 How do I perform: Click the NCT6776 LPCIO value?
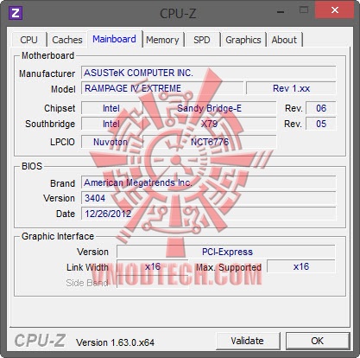tap(210, 142)
